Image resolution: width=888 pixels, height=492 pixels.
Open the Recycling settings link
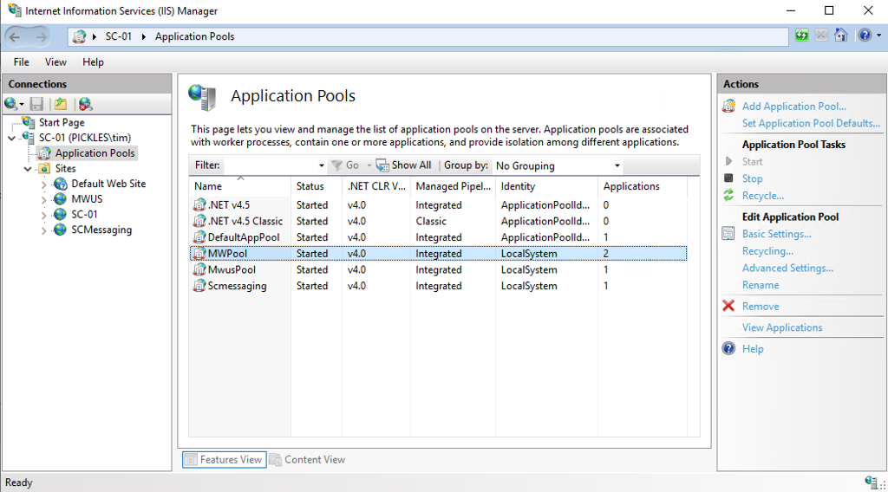click(767, 250)
